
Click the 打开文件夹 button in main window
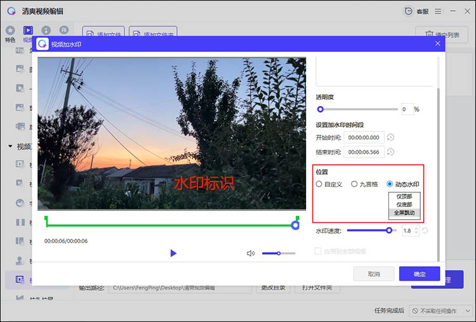317,288
